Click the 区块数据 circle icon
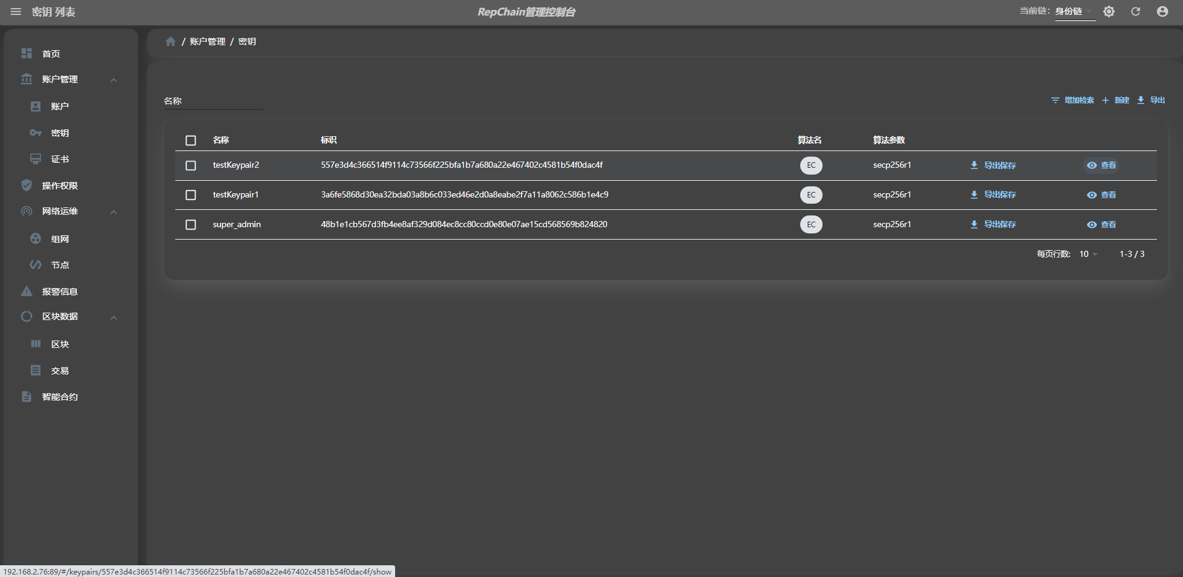 click(27, 316)
